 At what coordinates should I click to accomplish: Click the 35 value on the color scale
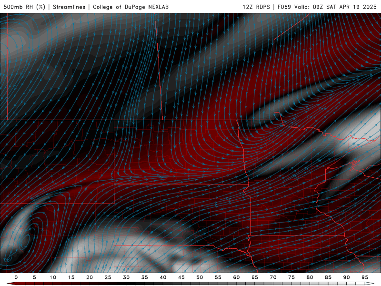(145, 277)
